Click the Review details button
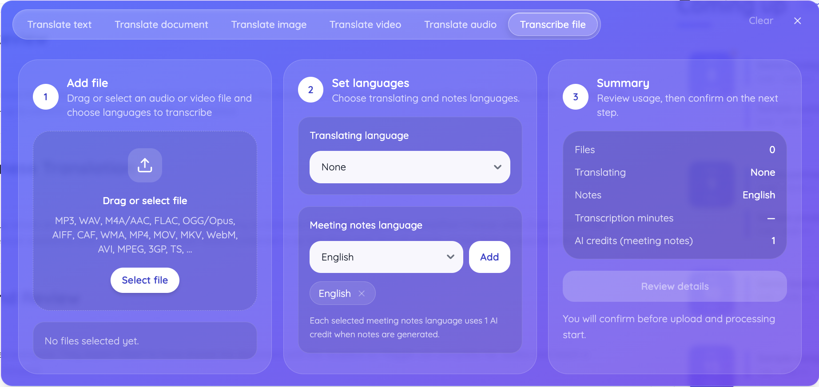Viewport: 819px width, 387px height. coord(675,286)
